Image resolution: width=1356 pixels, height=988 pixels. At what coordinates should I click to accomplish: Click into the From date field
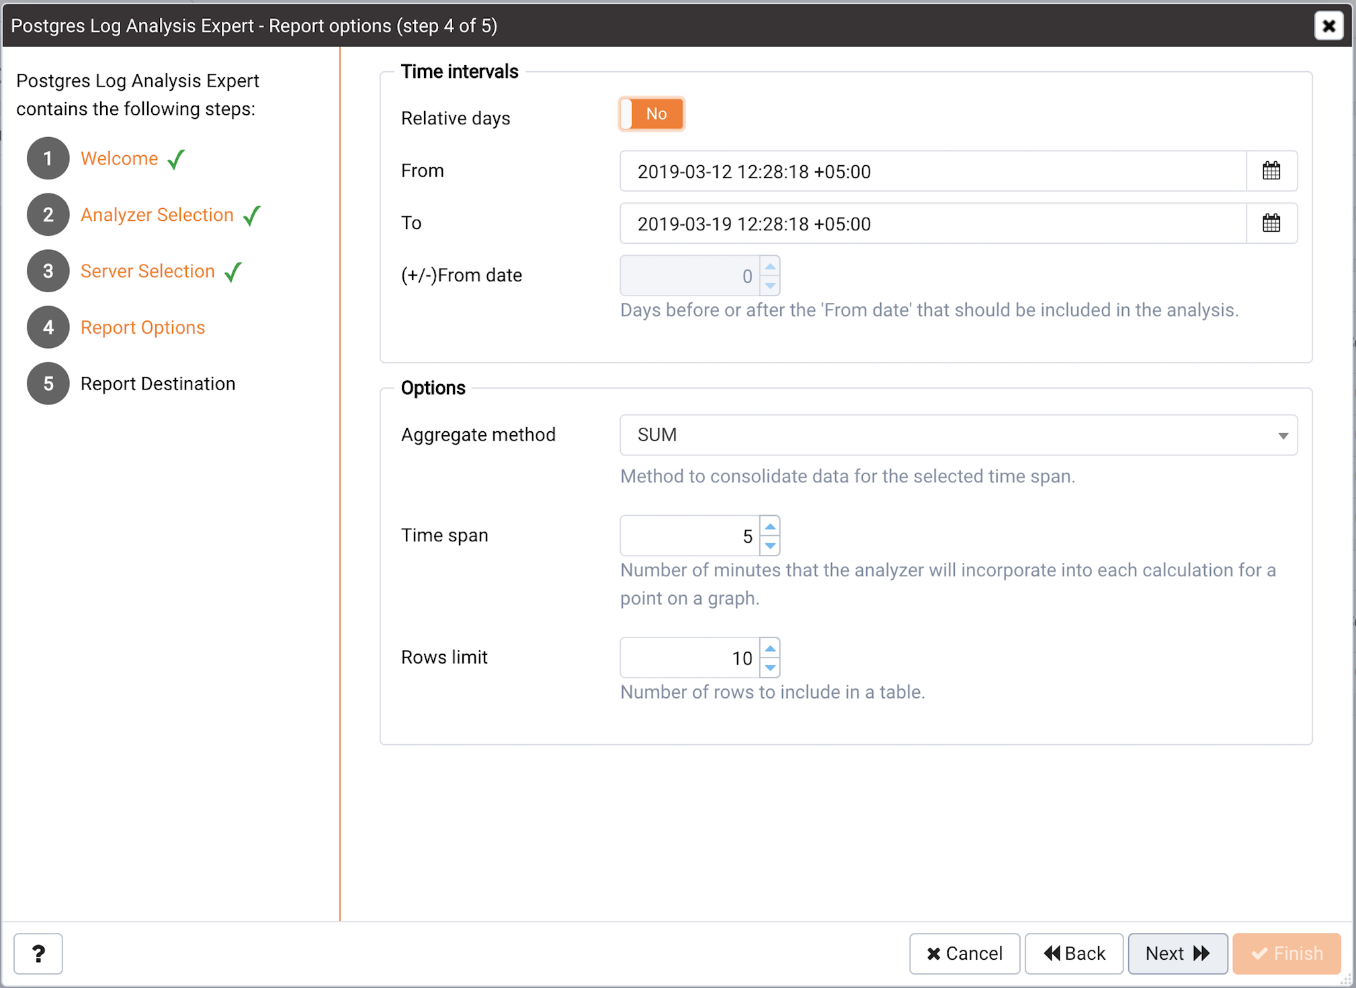click(x=933, y=171)
